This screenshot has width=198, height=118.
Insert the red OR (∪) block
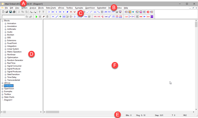(x=74, y=12)
